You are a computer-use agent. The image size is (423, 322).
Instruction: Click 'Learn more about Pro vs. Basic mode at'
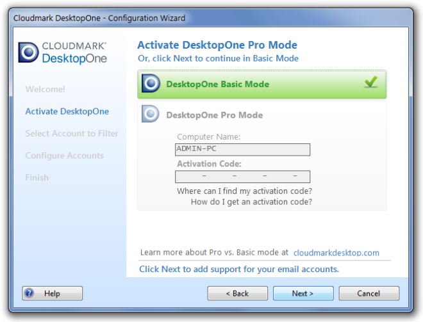214,252
